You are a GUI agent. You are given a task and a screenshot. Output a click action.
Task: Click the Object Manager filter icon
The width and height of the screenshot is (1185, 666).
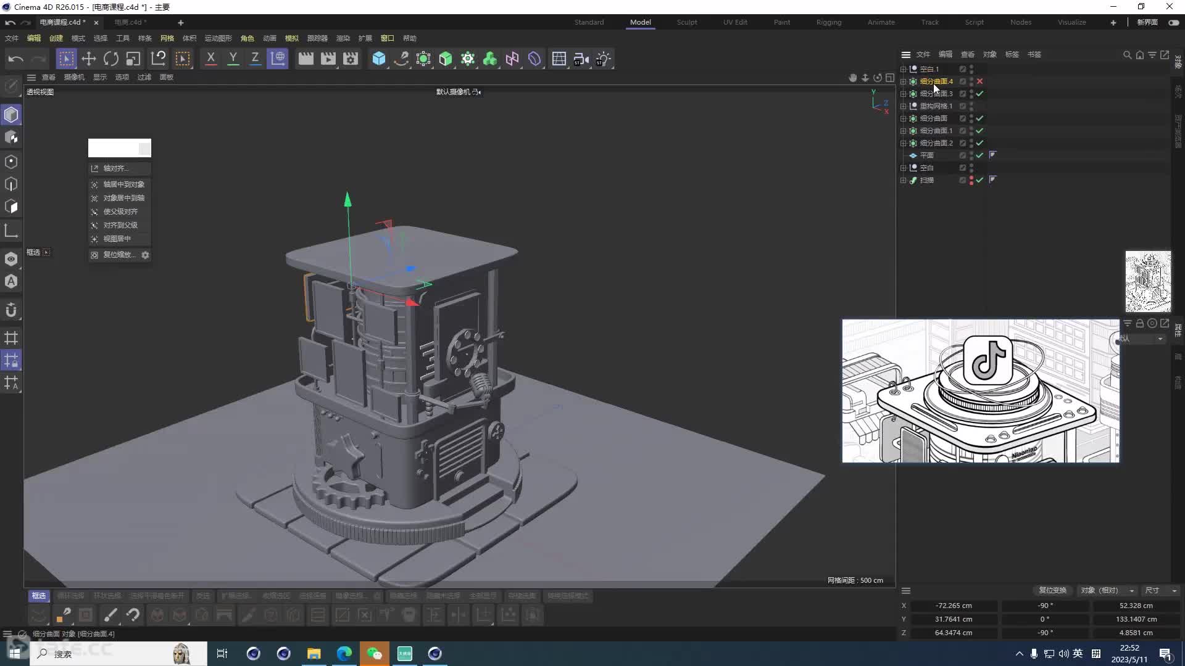[x=1152, y=55]
